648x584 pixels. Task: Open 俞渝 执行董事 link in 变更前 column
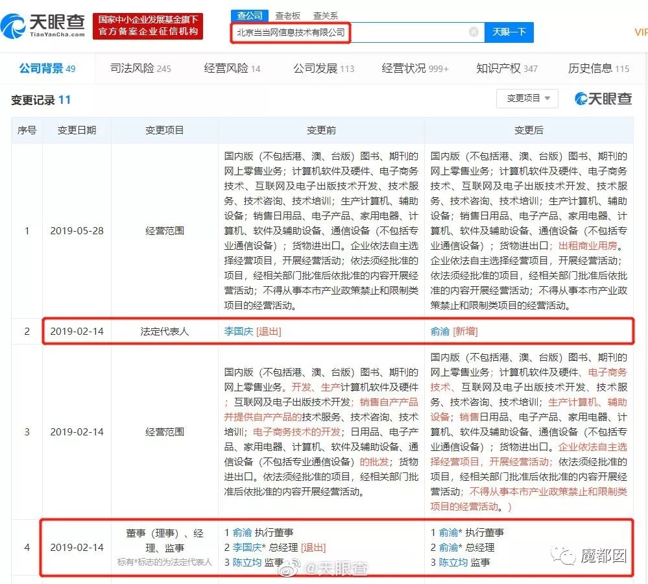click(242, 532)
